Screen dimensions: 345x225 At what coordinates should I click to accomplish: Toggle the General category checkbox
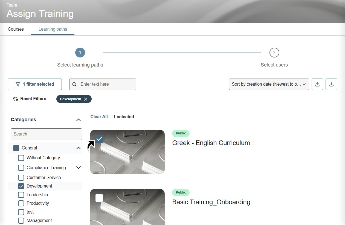coord(16,148)
